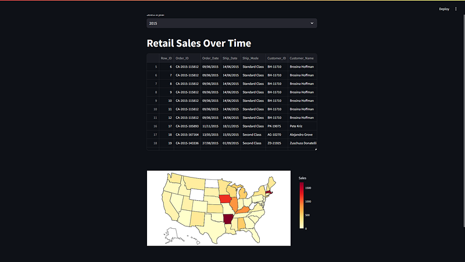Viewport: 465px width, 262px height.
Task: Click the table resize handle corner icon
Action: click(316, 149)
